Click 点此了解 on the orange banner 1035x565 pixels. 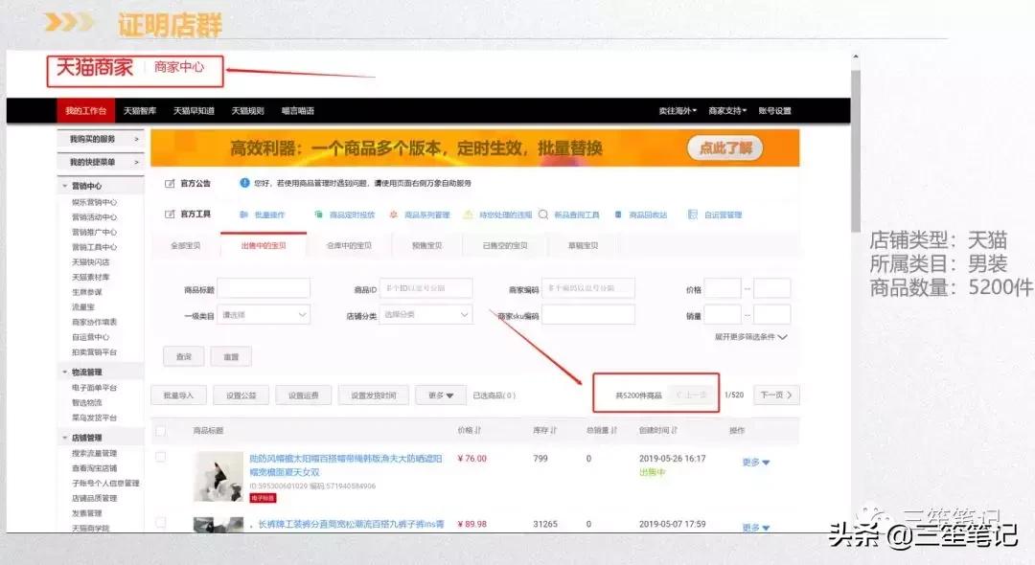click(724, 148)
